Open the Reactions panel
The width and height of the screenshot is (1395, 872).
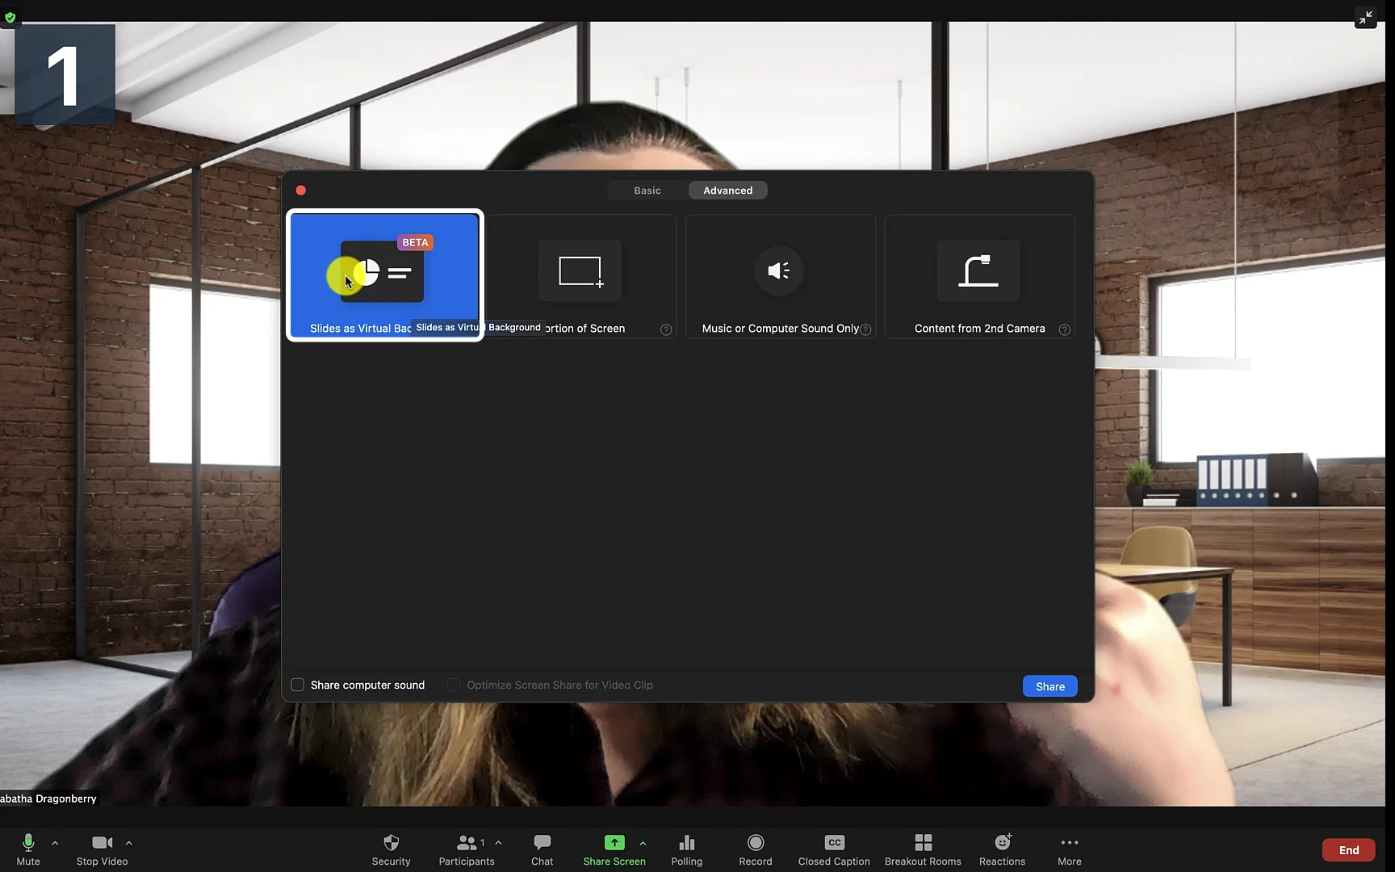tap(1001, 849)
